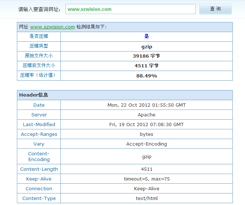Select the Content-Encoding header label
Viewport: 245px width, 205px height.
[39, 156]
